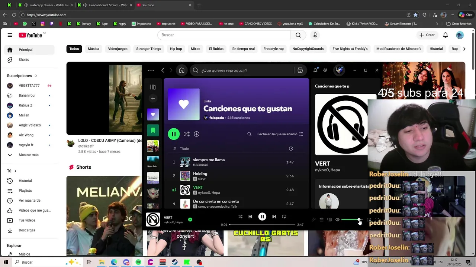Open Spotify from the Windows taskbar
The width and height of the screenshot is (476, 267).
[138, 262]
